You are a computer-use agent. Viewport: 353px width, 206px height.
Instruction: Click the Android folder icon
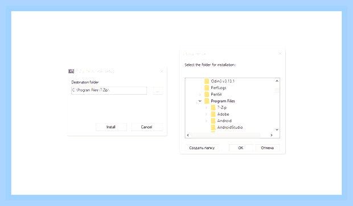213,121
